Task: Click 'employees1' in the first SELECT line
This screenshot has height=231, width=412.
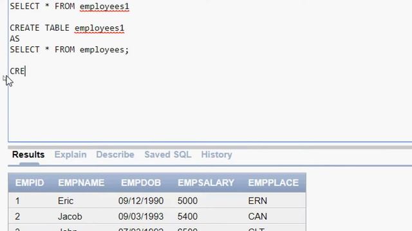Action: point(104,6)
